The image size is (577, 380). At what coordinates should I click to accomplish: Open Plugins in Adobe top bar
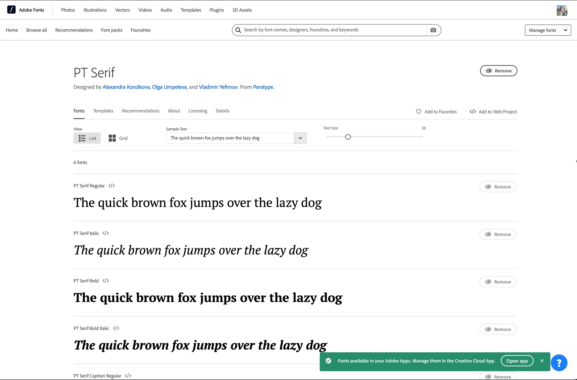(216, 10)
